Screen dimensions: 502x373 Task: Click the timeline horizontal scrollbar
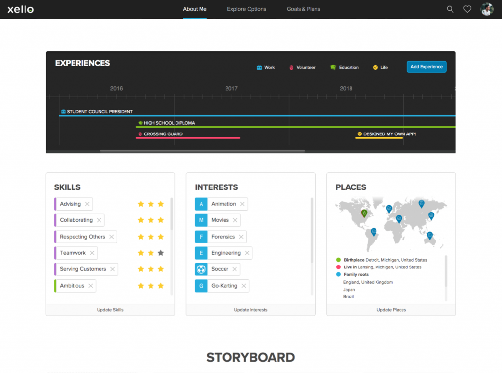tap(202, 151)
